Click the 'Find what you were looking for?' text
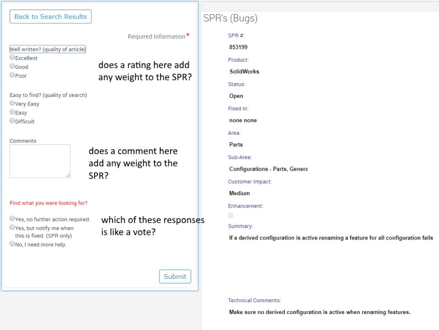This screenshot has height=330, width=439. pyautogui.click(x=48, y=203)
